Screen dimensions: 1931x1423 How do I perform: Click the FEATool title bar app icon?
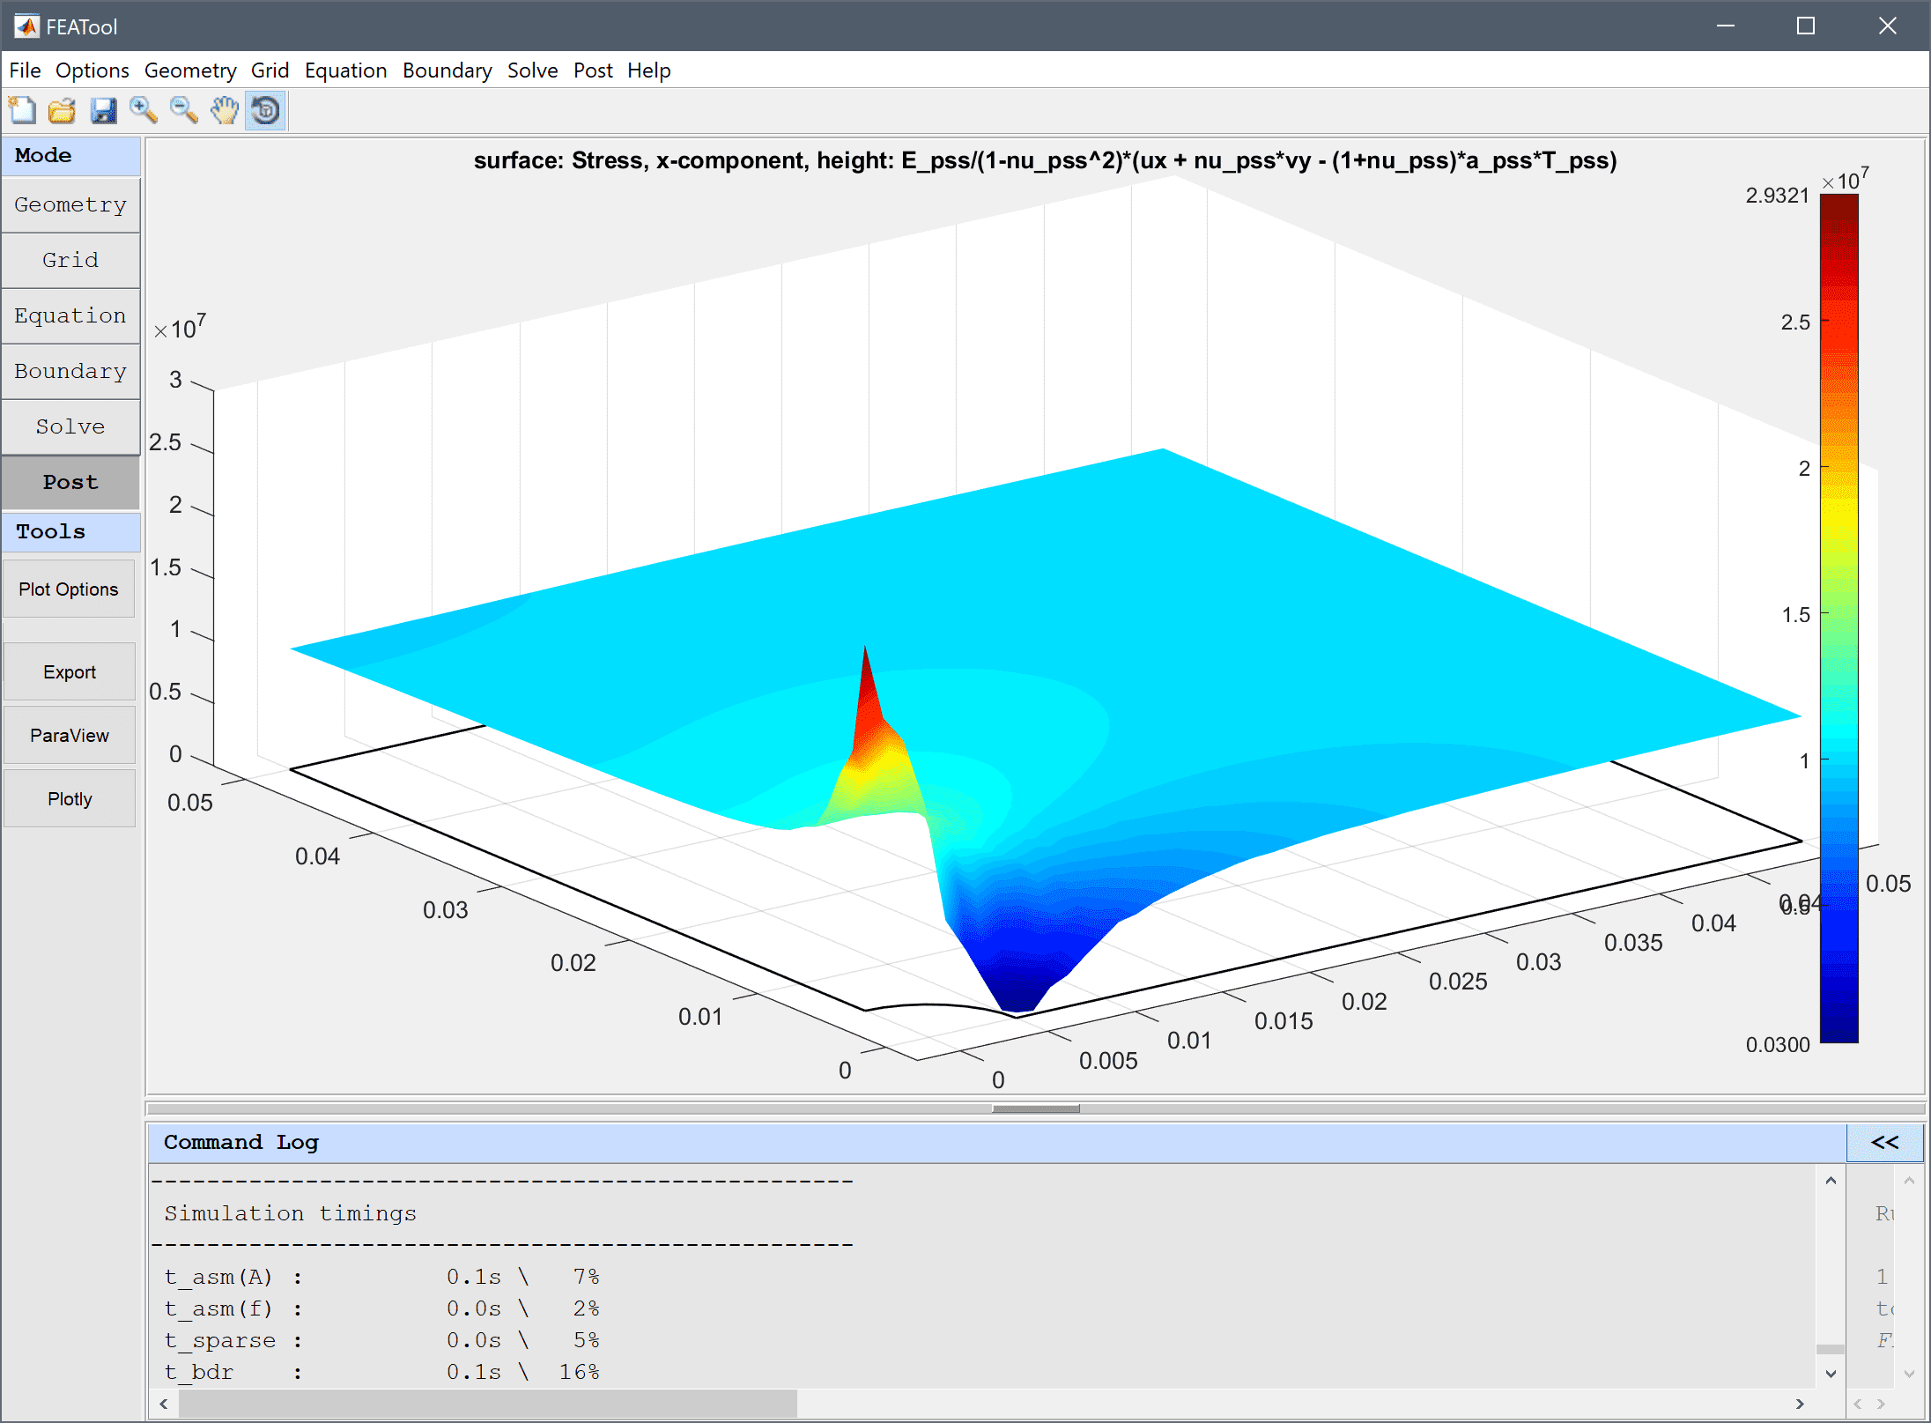tap(26, 26)
